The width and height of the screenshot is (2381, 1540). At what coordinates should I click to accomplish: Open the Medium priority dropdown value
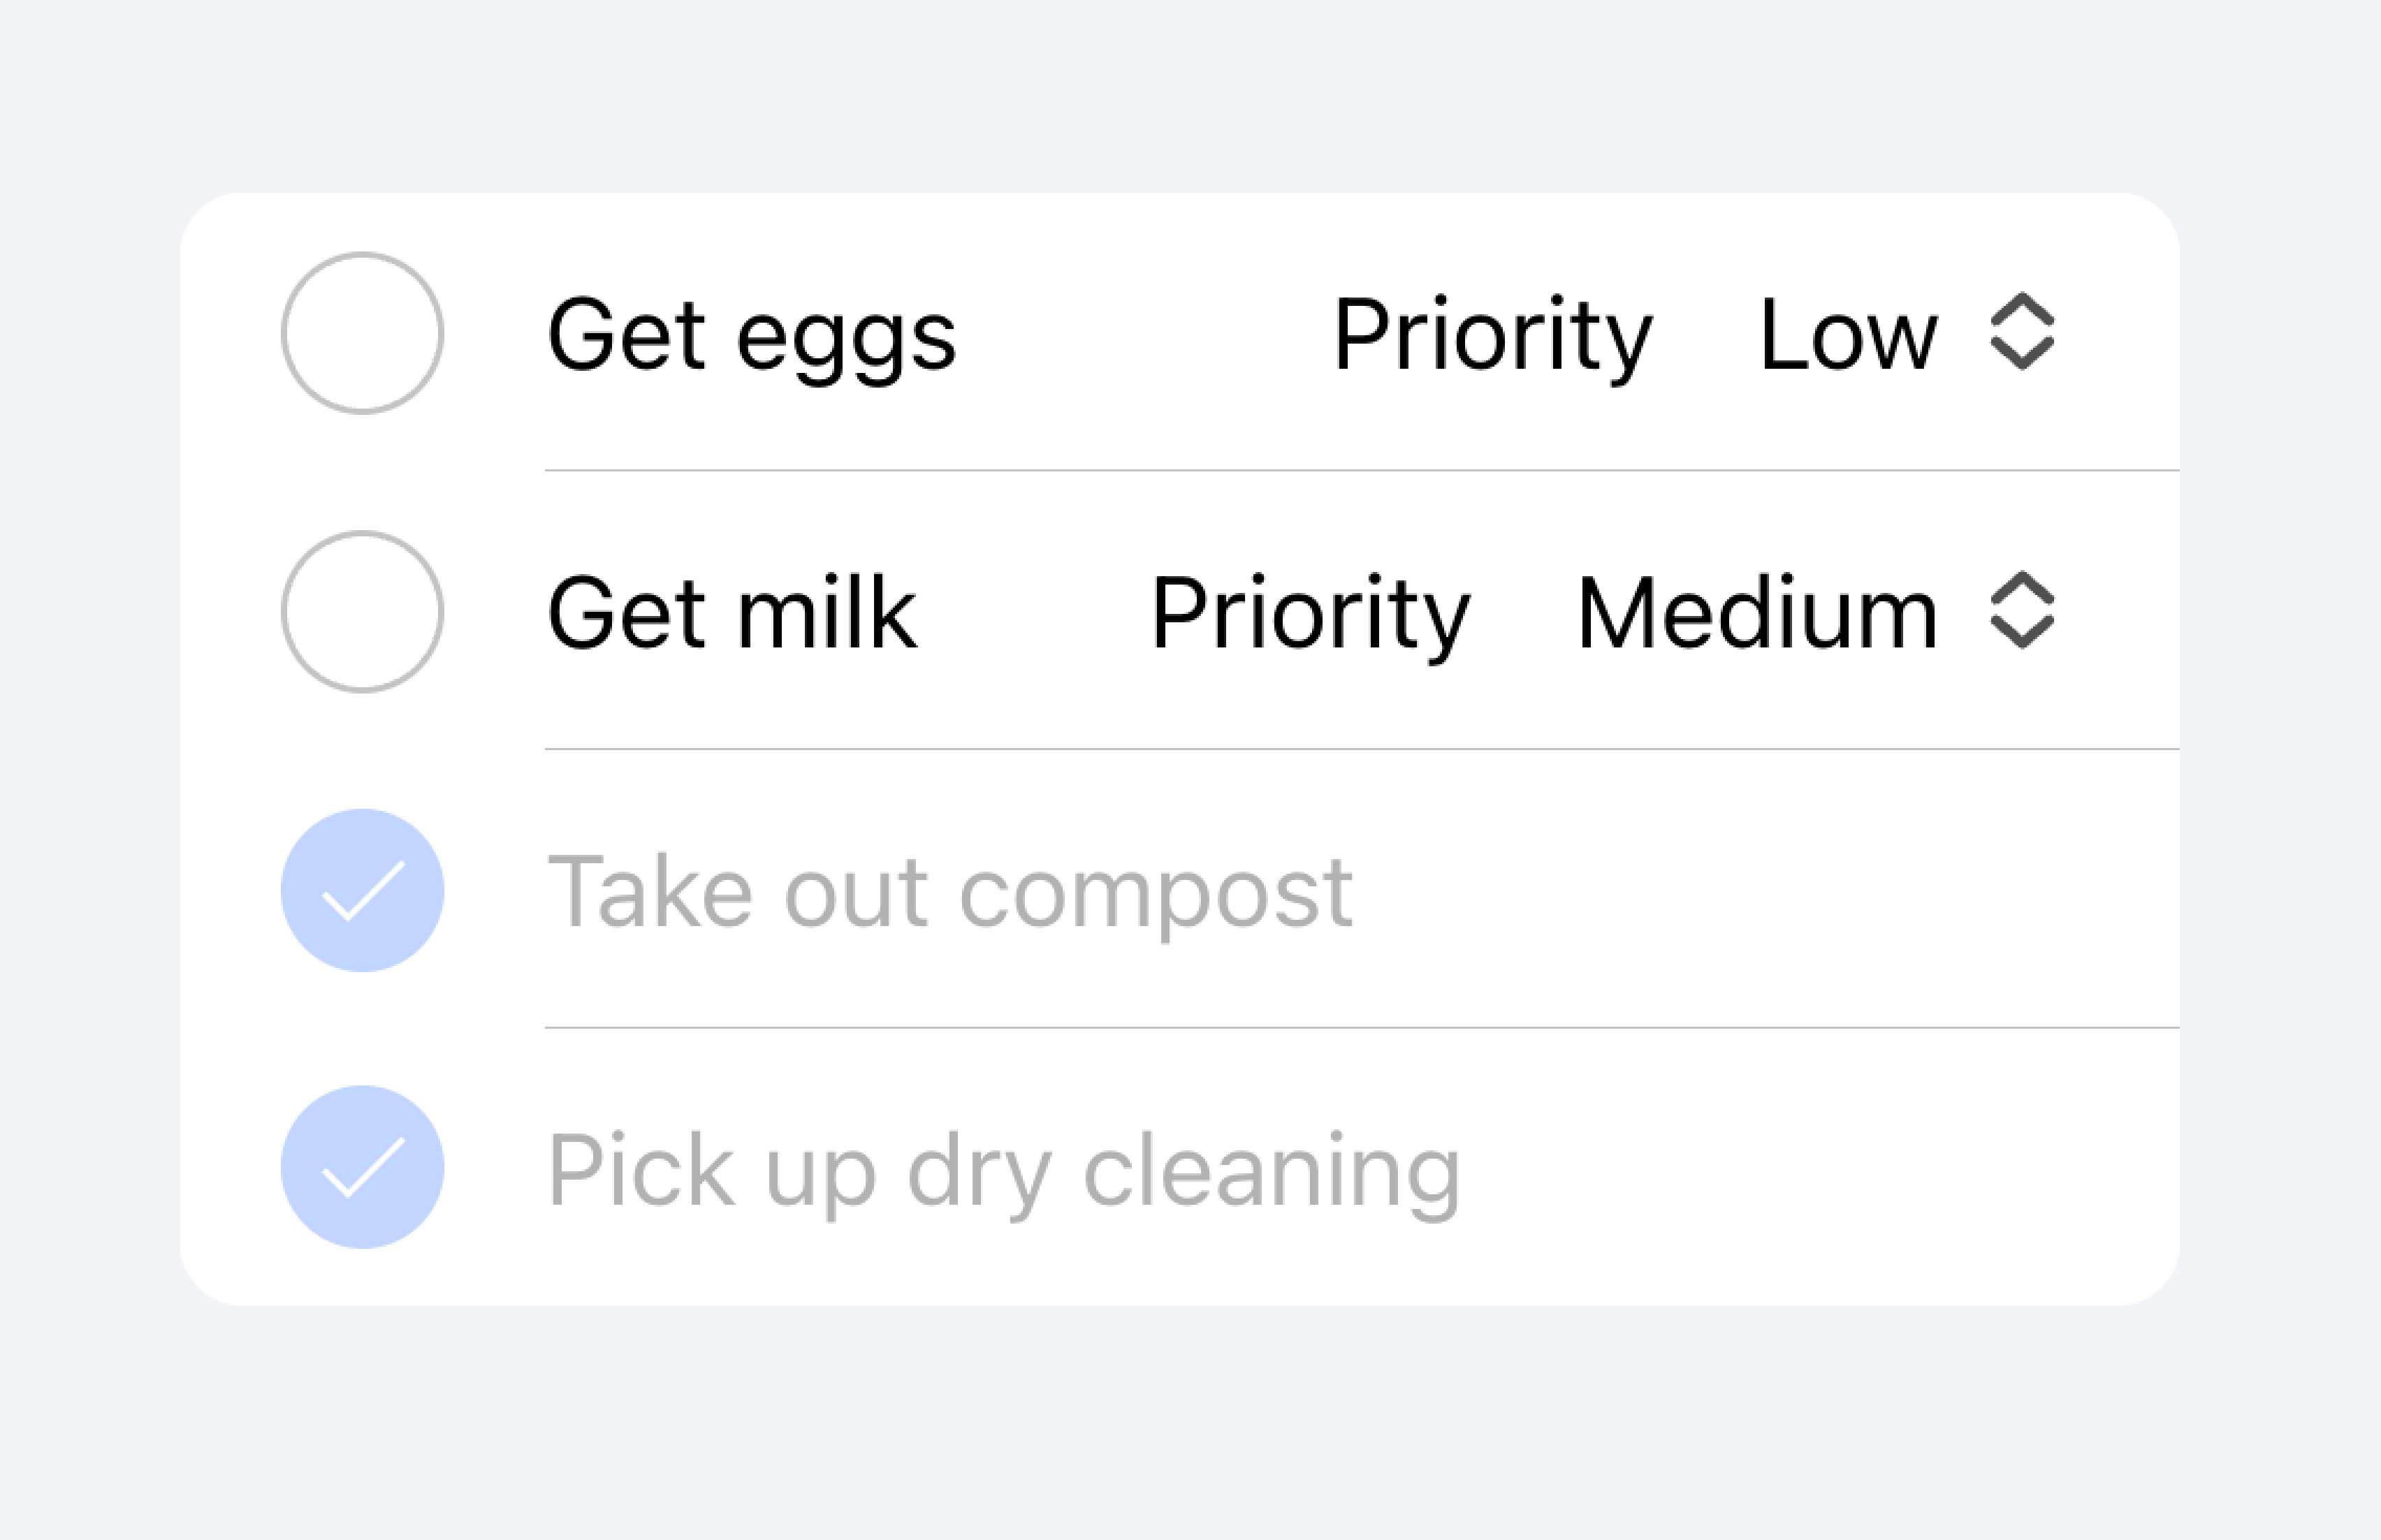(x=1756, y=613)
